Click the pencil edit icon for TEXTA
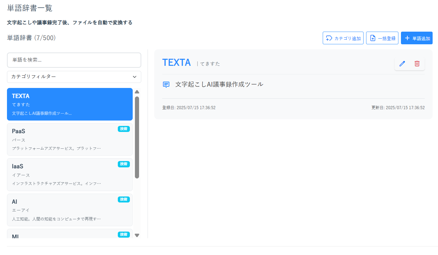This screenshot has width=438, height=255. pyautogui.click(x=402, y=64)
